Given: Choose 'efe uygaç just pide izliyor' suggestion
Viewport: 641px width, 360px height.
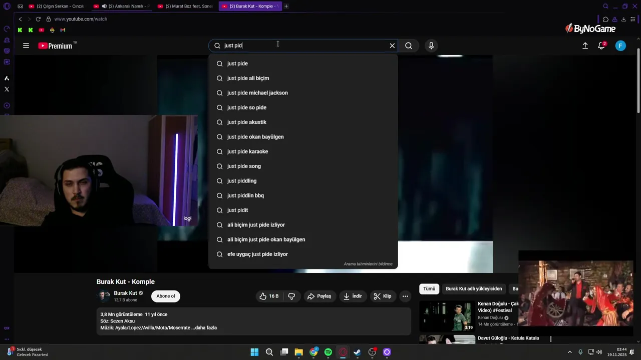Looking at the screenshot, I should click(x=303, y=254).
